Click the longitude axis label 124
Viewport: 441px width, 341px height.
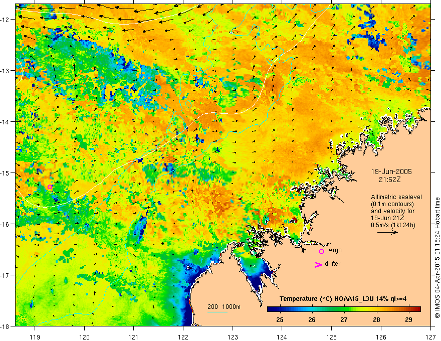pos(282,337)
